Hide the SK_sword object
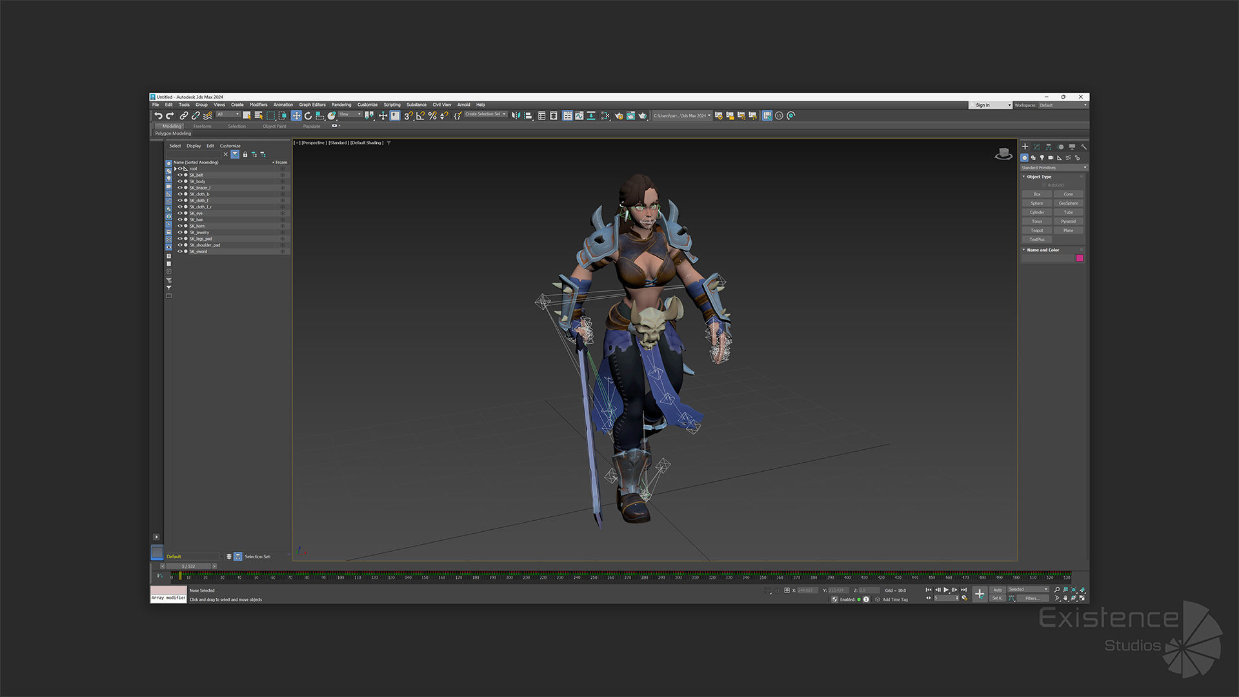Viewport: 1239px width, 697px height. (x=180, y=252)
